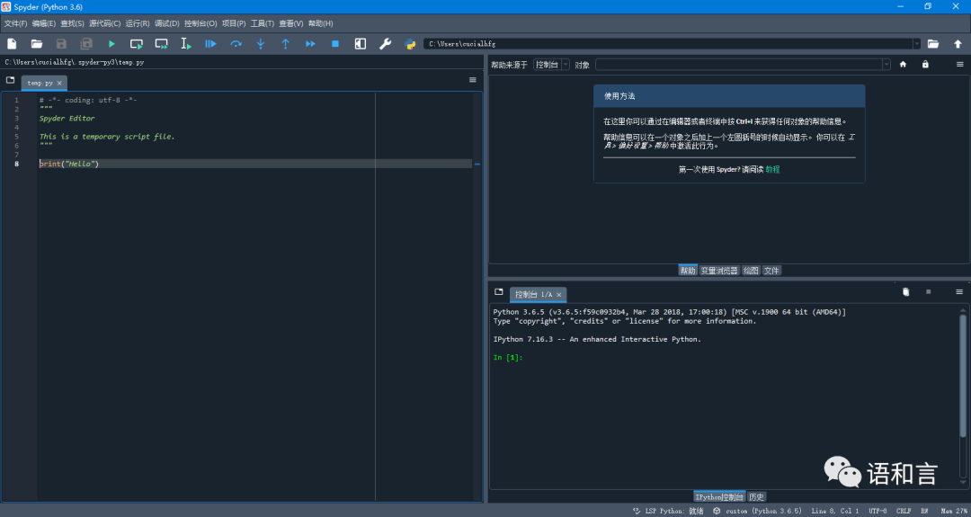Open the 项目(P) menu
The height and width of the screenshot is (517, 971).
tap(234, 23)
